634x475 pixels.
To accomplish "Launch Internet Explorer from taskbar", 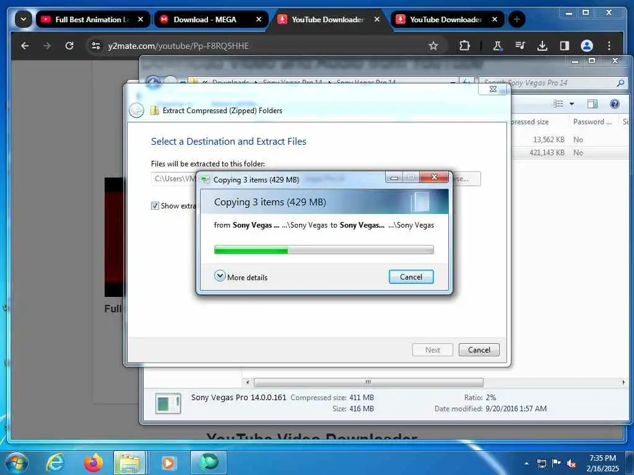I will [55, 463].
